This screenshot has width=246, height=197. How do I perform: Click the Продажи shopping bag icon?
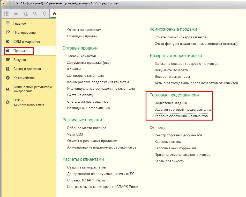coord(8,51)
